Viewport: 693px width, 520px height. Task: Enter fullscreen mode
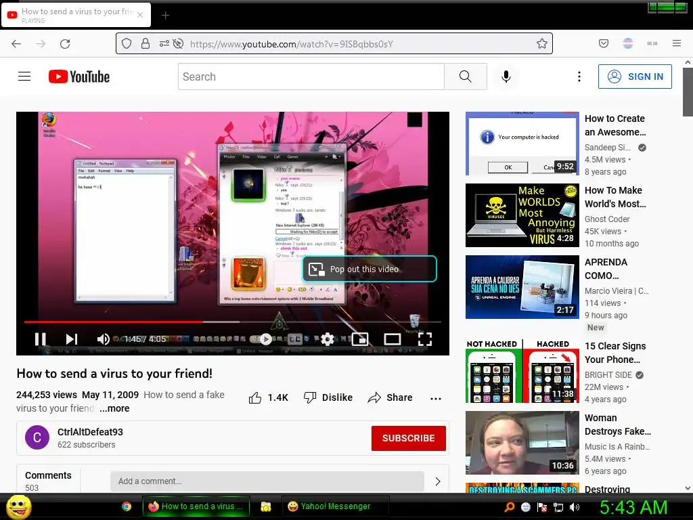point(425,339)
